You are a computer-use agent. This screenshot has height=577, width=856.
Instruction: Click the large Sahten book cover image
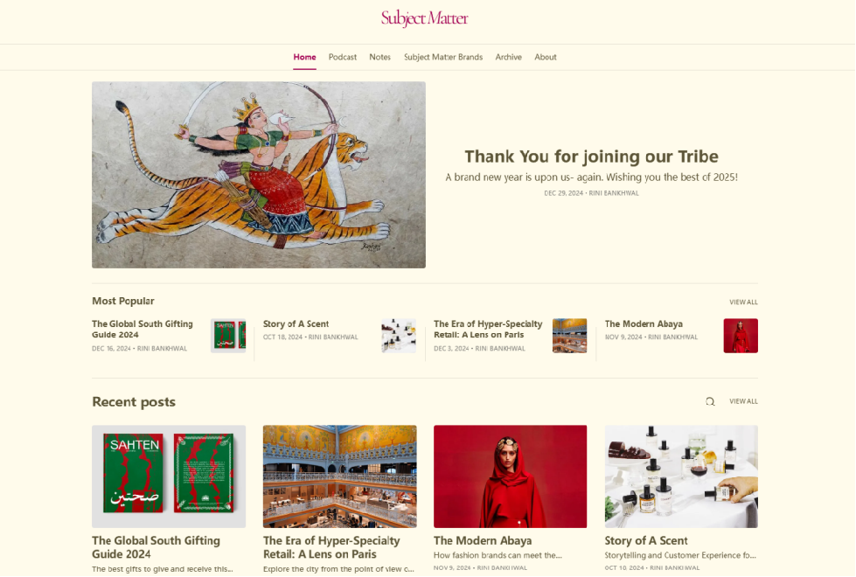coord(169,476)
